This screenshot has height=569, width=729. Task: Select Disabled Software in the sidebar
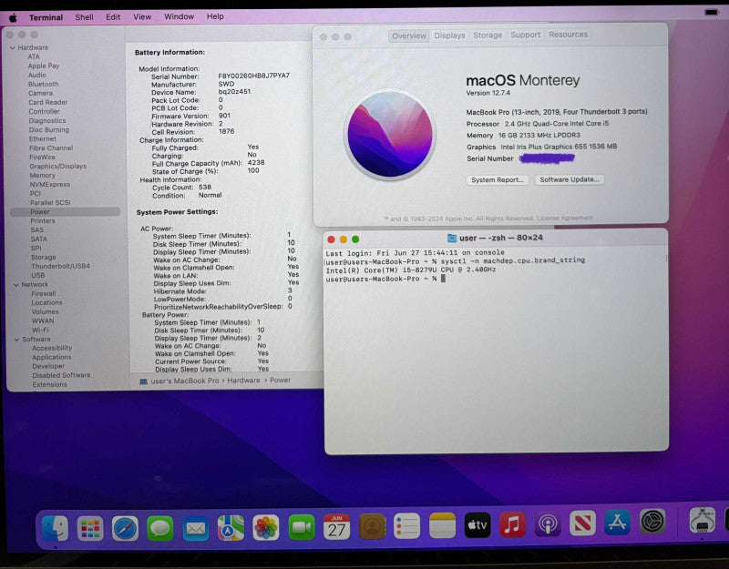[x=61, y=375]
